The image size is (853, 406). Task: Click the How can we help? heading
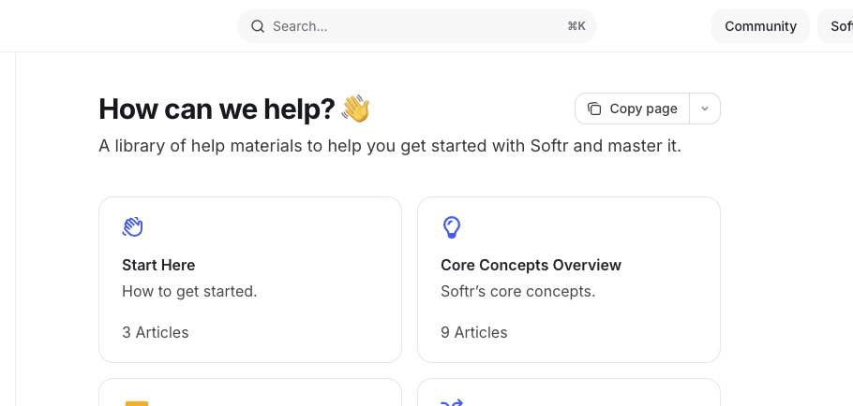pyautogui.click(x=217, y=109)
